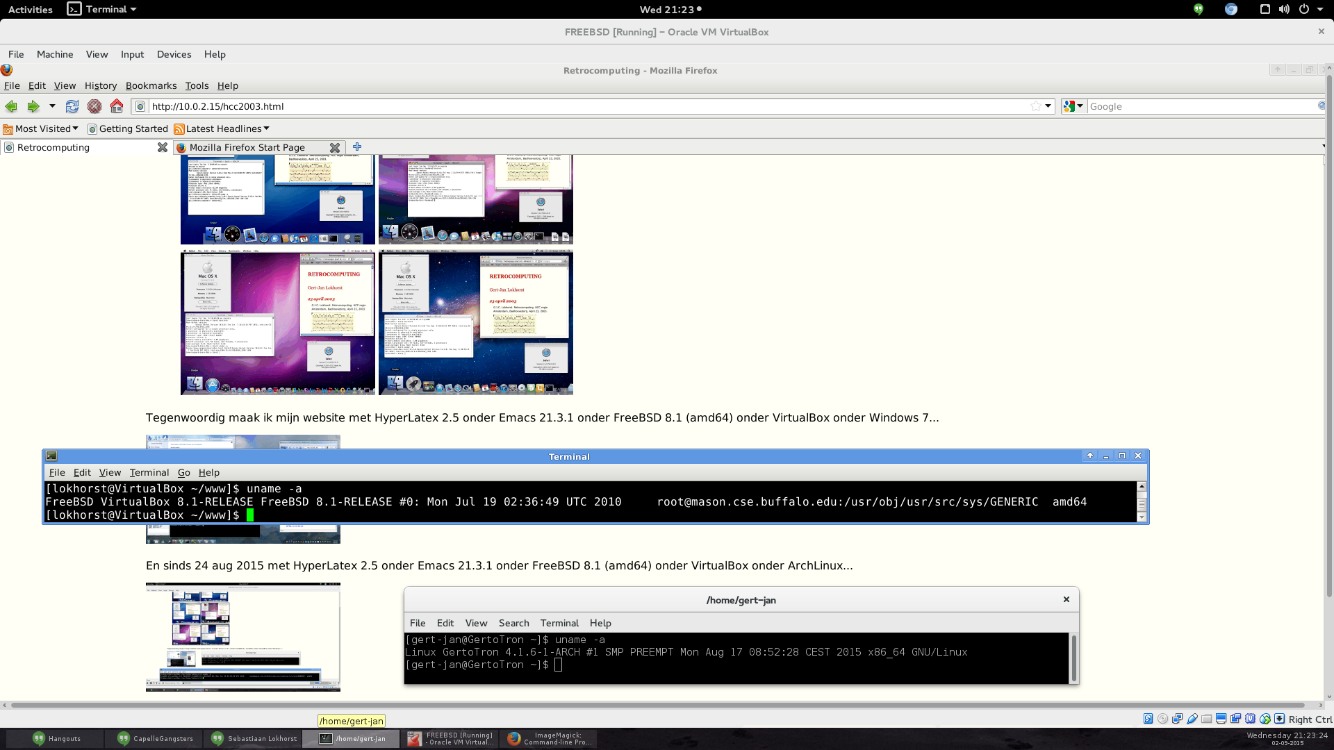Viewport: 1334px width, 750px height.
Task: Close the Mozilla Firefox Start Page tab
Action: (x=335, y=147)
